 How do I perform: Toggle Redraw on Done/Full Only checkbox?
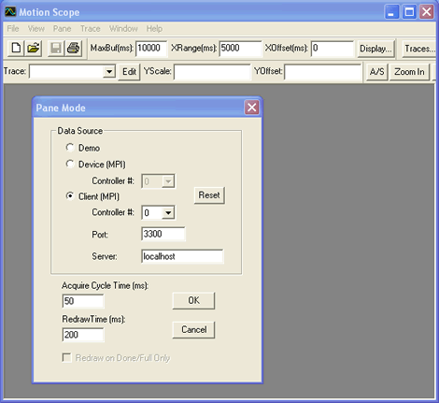point(66,357)
